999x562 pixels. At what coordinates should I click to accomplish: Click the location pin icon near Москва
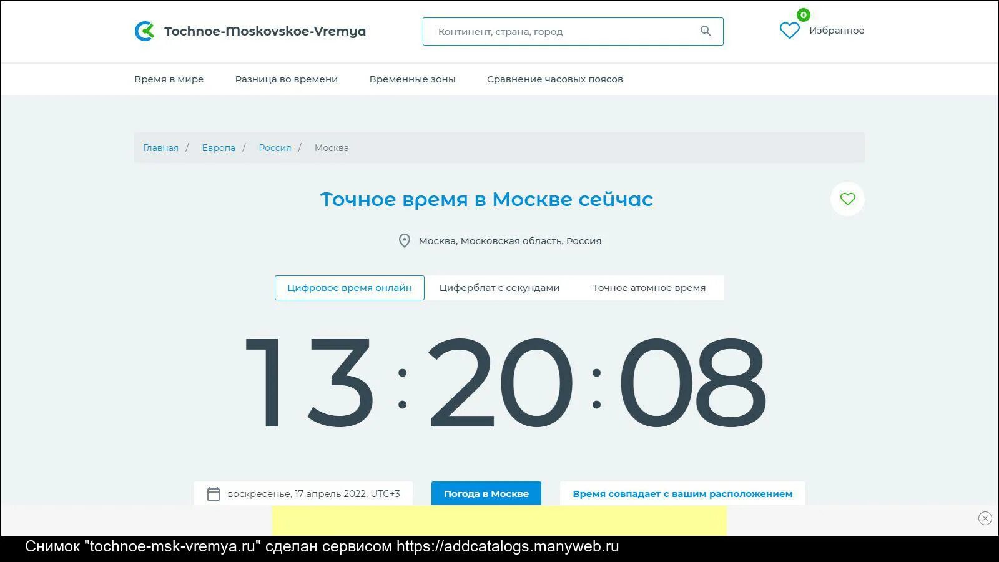click(x=405, y=241)
